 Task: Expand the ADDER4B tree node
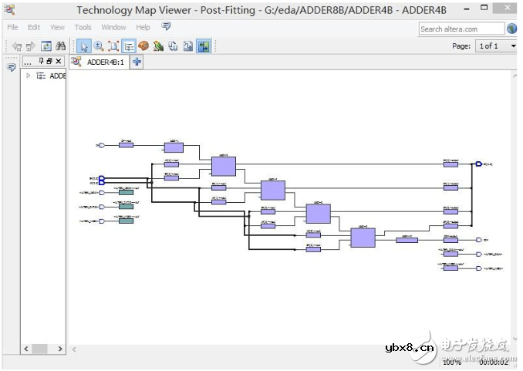coord(29,76)
